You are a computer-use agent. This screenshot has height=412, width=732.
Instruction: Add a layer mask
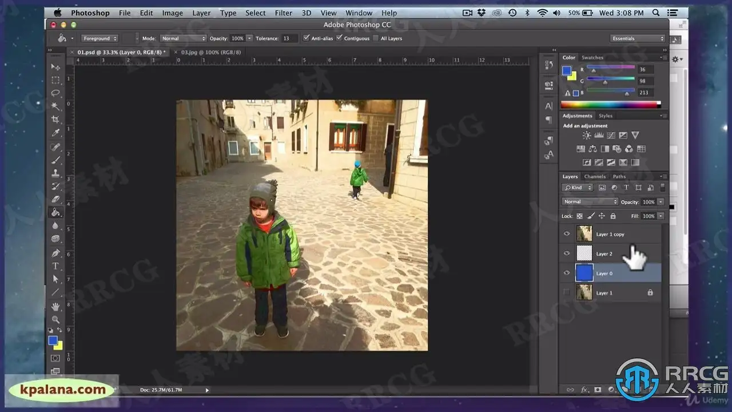[598, 390]
